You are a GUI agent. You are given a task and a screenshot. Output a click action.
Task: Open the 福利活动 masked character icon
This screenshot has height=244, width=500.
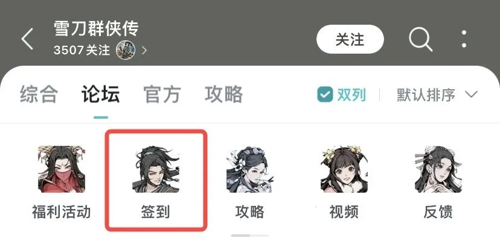pyautogui.click(x=62, y=169)
